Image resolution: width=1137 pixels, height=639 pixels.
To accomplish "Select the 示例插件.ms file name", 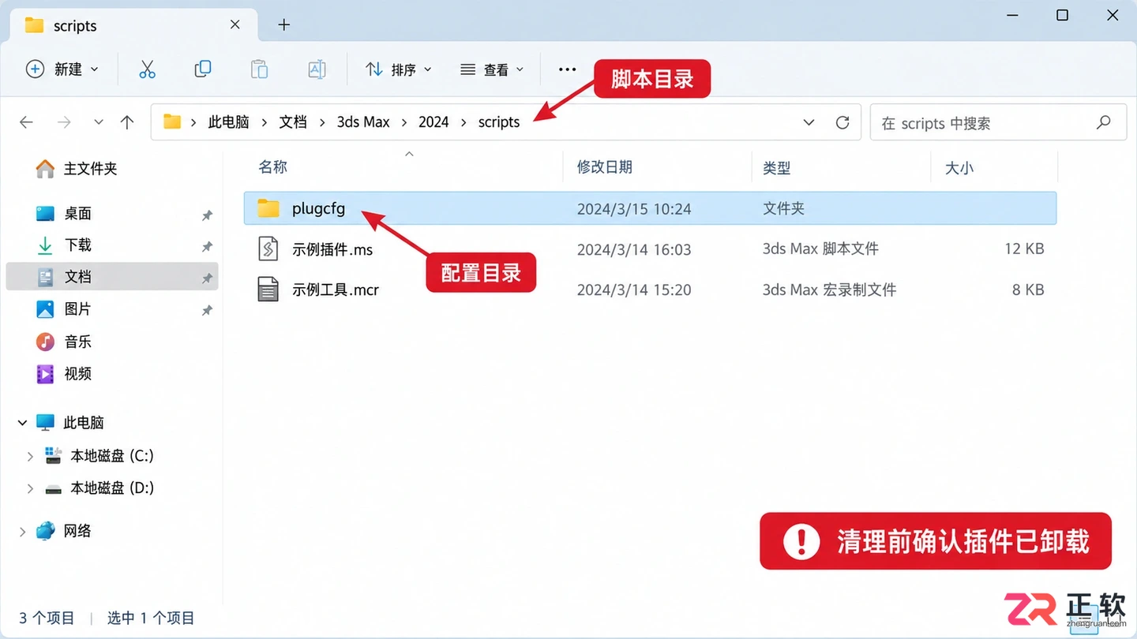I will pyautogui.click(x=332, y=249).
